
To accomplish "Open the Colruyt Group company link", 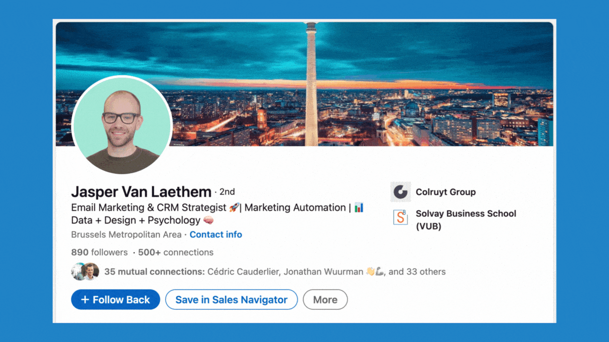I will [446, 192].
